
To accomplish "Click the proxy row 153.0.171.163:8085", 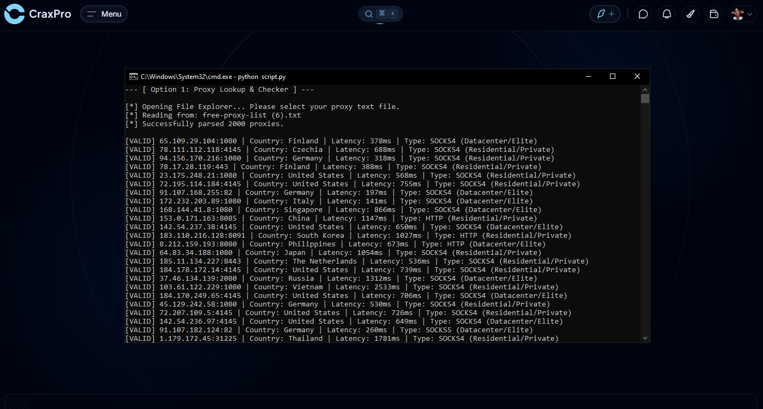I will [x=331, y=218].
